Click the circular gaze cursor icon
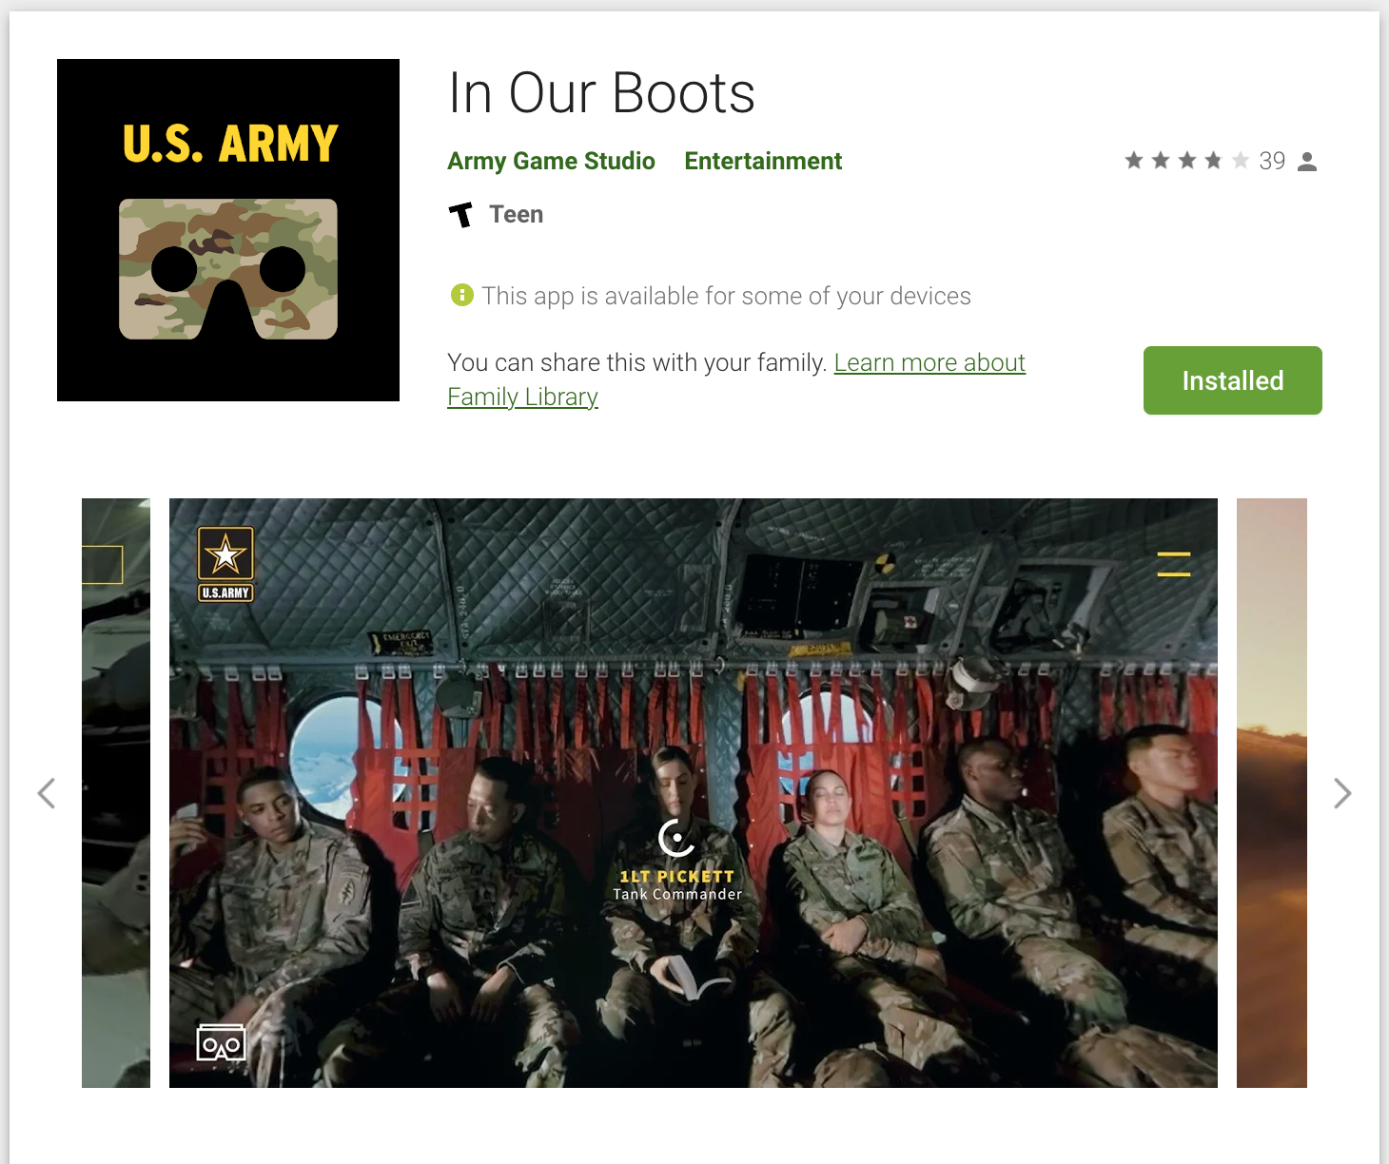 tap(676, 838)
